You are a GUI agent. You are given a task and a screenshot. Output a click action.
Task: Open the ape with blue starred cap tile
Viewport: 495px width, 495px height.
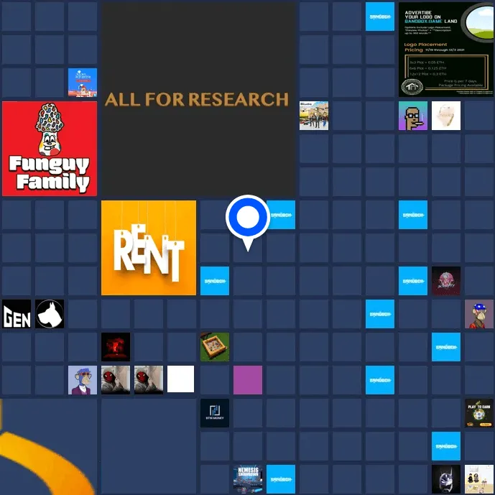(479, 314)
